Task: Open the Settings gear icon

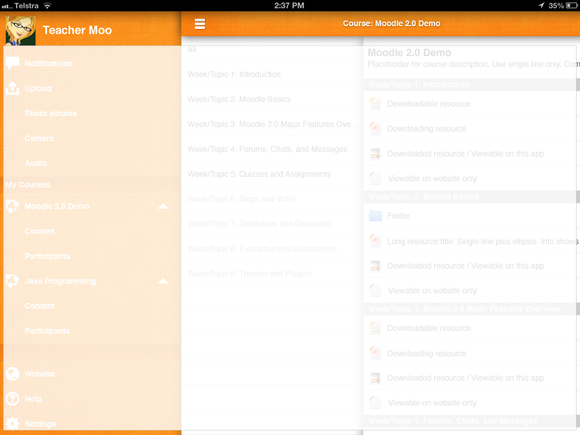Action: (x=12, y=424)
